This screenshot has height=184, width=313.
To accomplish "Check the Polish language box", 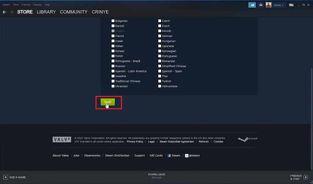I will click(113, 56).
